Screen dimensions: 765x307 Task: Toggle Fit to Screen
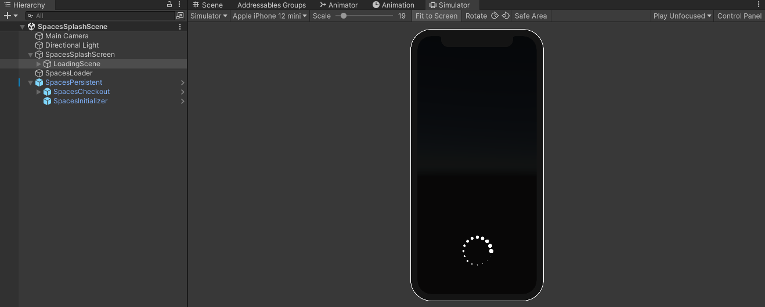[436, 16]
